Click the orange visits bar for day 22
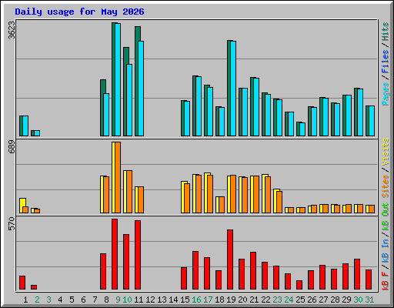 click(268, 195)
